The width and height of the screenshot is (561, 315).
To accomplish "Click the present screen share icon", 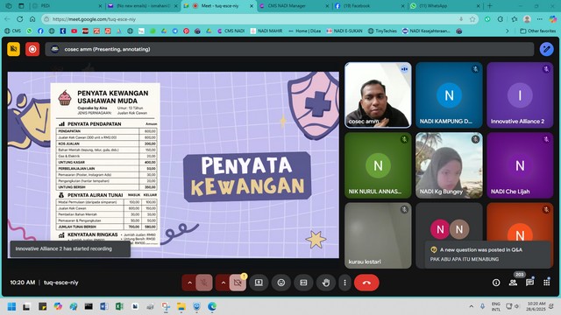I will pyautogui.click(x=259, y=283).
